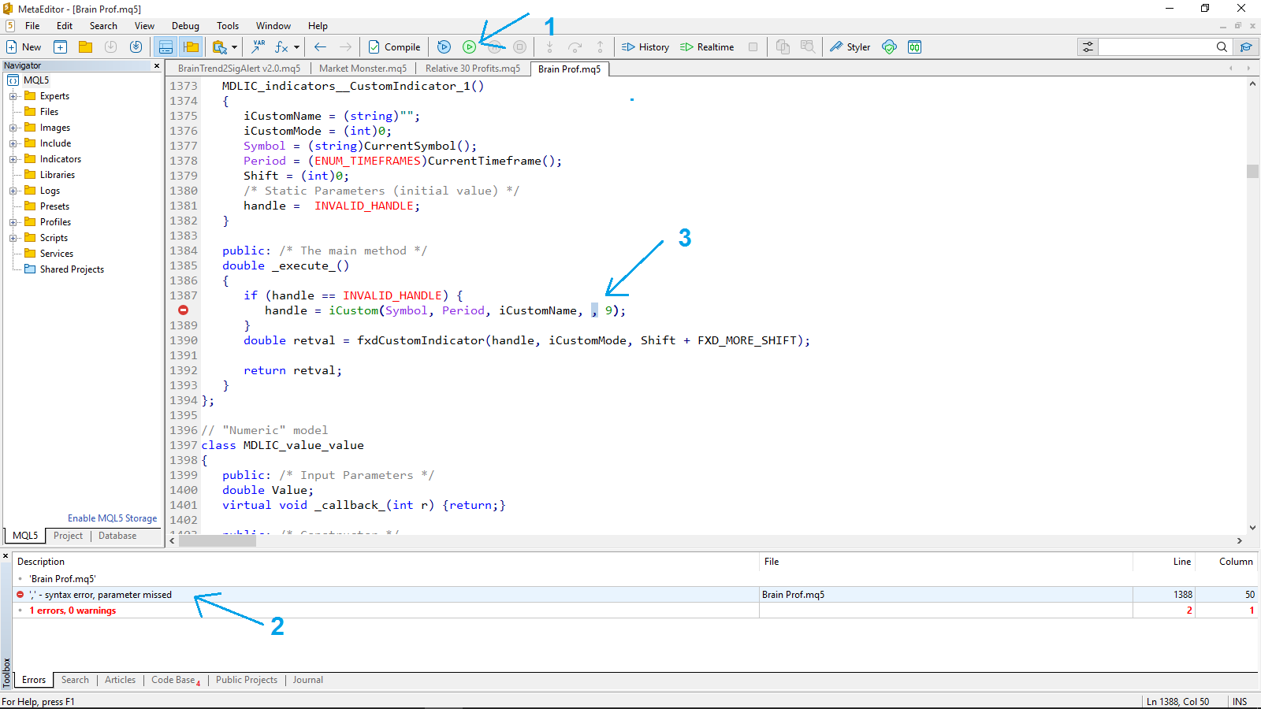Switch to Market Monster.mq5 tab

point(363,69)
